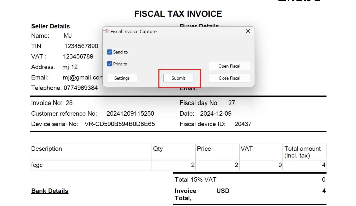The width and height of the screenshot is (356, 206).
Task: Click the seller name MJ
Action: pos(68,36)
